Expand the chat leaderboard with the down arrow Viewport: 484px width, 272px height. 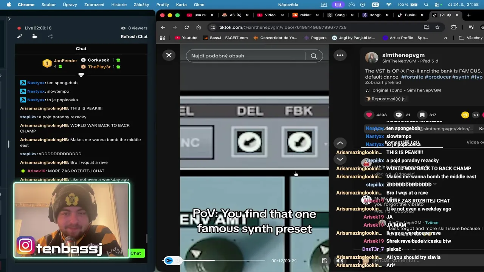(x=81, y=75)
